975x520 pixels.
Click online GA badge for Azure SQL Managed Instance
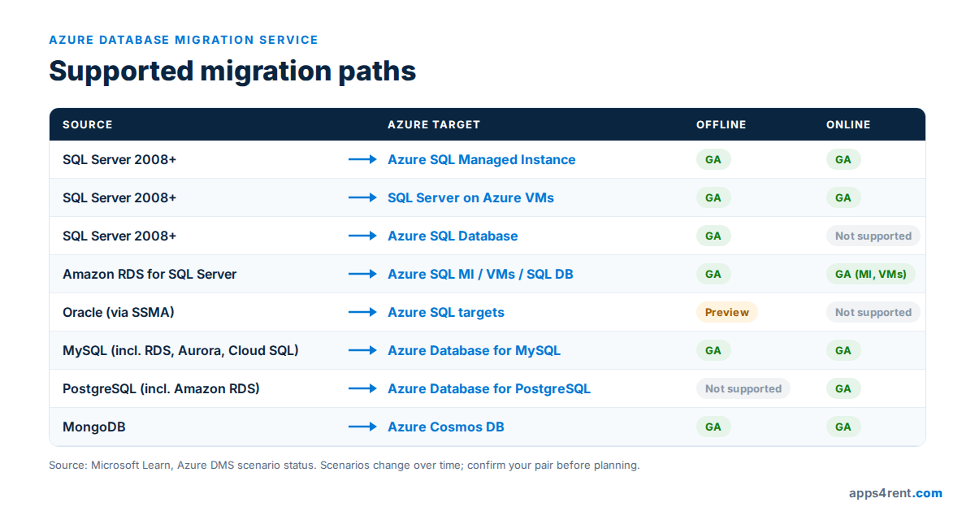(x=843, y=159)
